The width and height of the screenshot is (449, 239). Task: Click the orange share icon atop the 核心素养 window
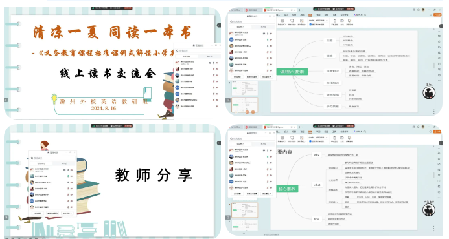[437, 132]
